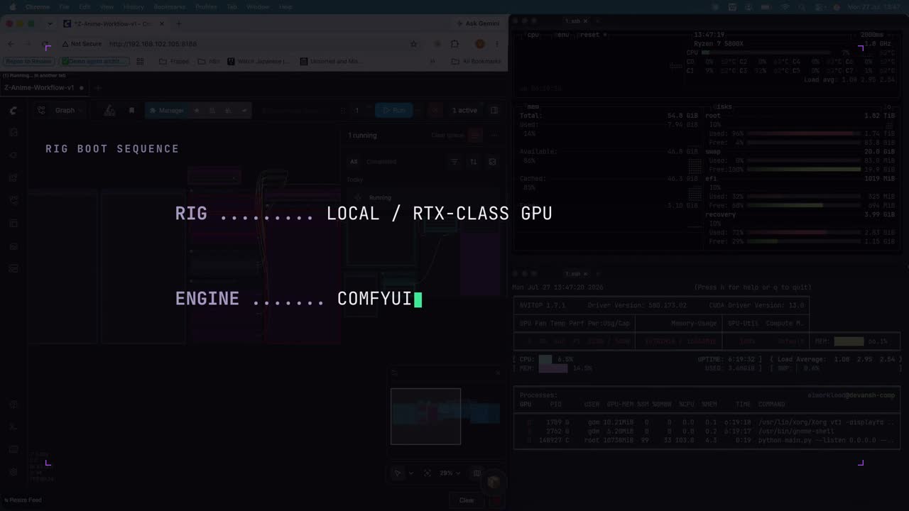Open the Frappe bookmarks folder
This screenshot has width=909, height=511.
175,61
